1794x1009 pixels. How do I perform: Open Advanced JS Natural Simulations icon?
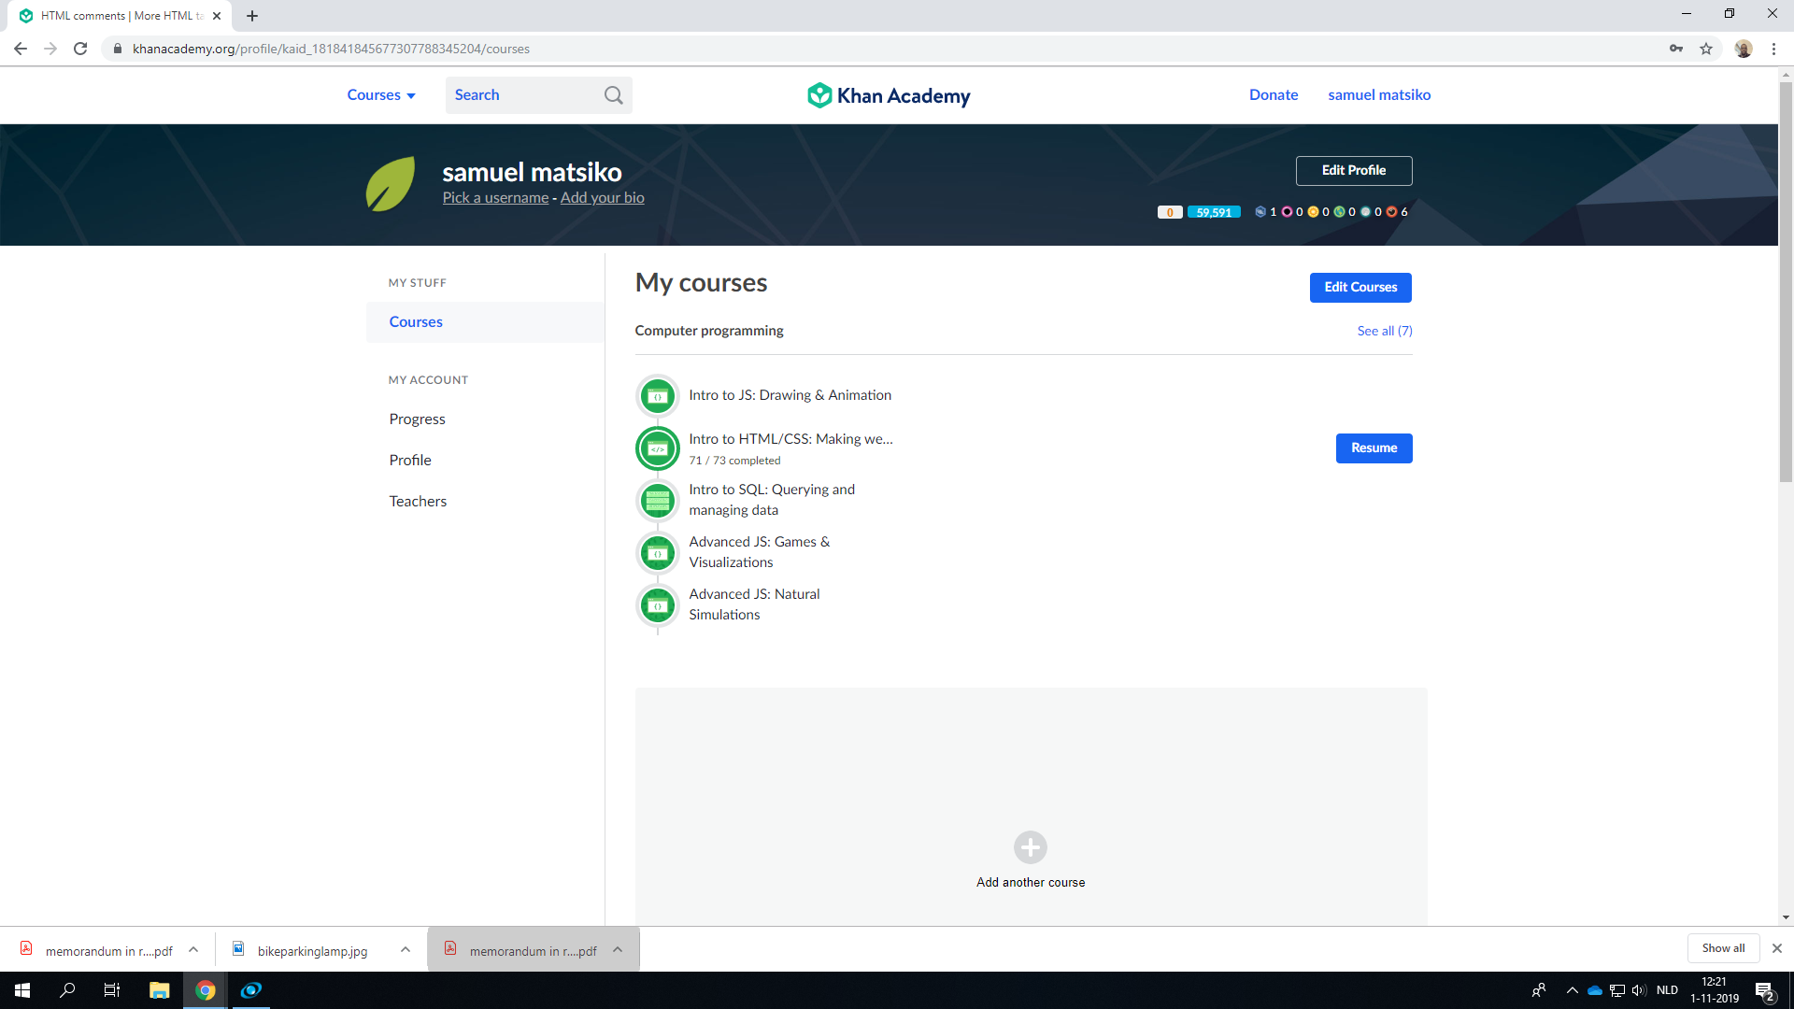tap(658, 605)
